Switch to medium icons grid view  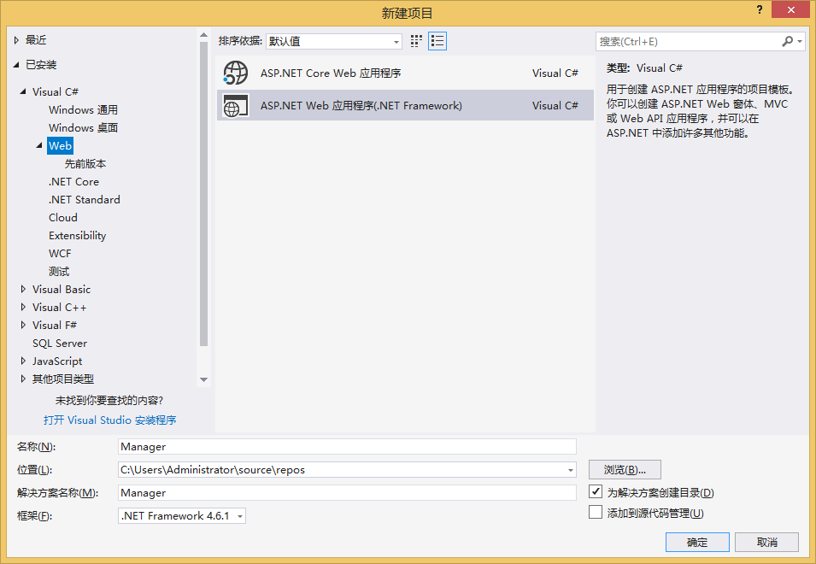(x=416, y=41)
